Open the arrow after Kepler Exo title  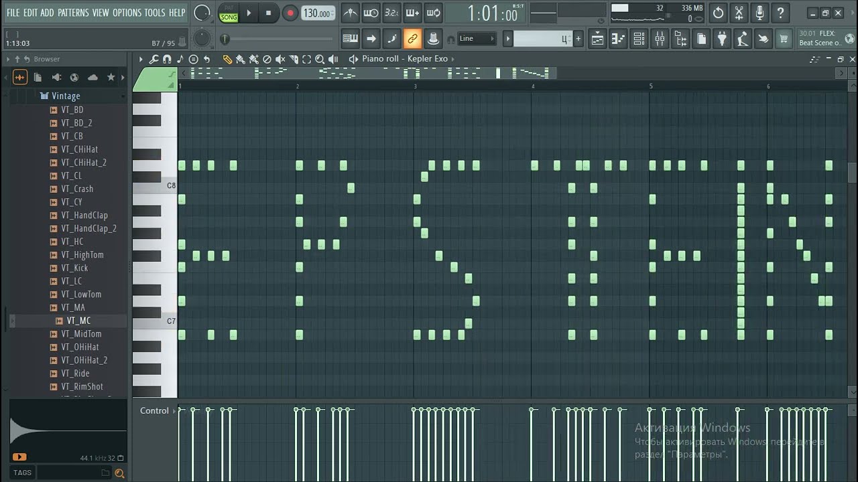point(452,59)
